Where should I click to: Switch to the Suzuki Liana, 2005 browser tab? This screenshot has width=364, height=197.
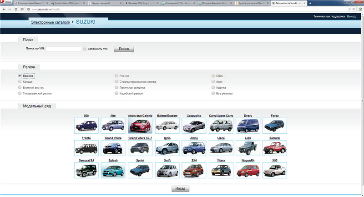point(67,3)
